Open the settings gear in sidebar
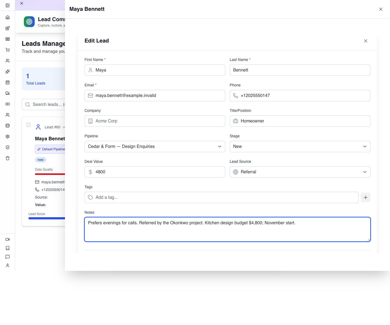390x325 pixels. click(8, 136)
